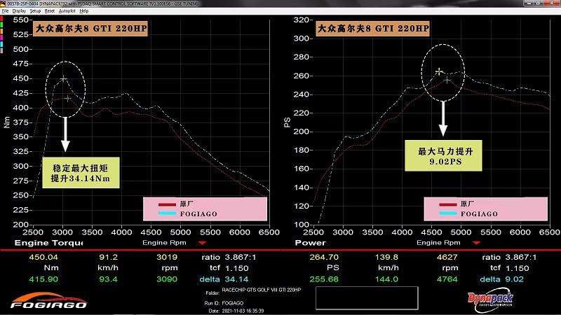This screenshot has width=561, height=315.
Task: Open the Setup menu
Action: click(35, 11)
